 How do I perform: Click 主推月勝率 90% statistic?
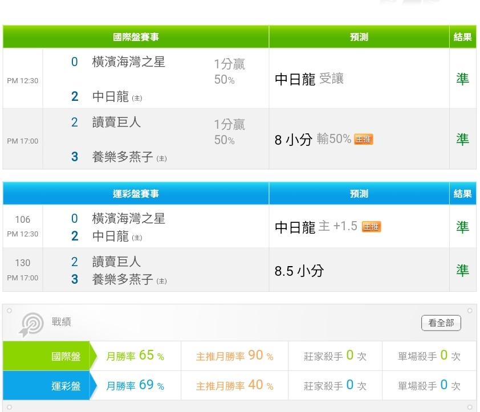tap(234, 356)
